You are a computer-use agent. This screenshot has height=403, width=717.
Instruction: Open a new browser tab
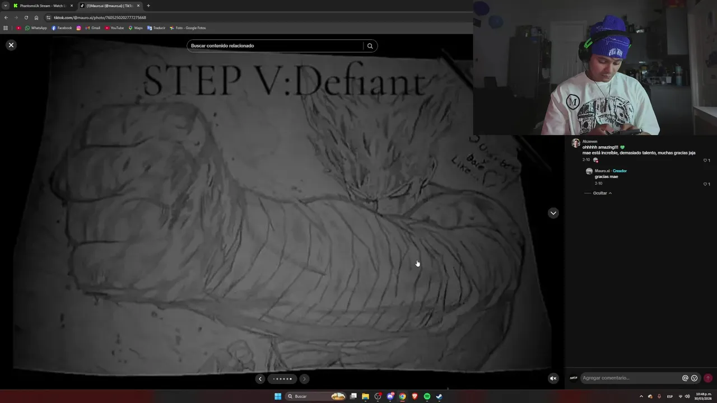148,6
